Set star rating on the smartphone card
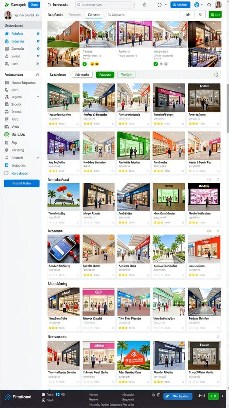This screenshot has height=408, width=229. (x=53, y=275)
